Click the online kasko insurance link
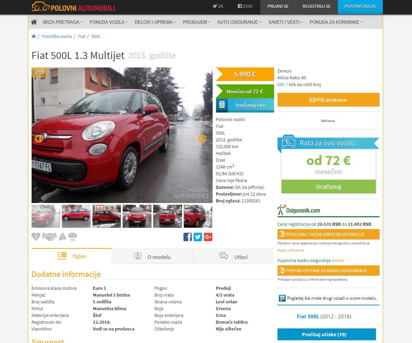The width and height of the screenshot is (412, 343). (338, 260)
